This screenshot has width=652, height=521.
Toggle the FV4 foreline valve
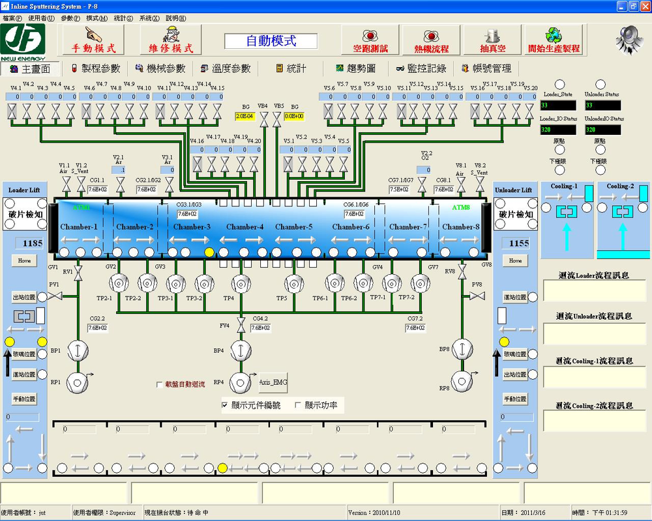[x=241, y=324]
